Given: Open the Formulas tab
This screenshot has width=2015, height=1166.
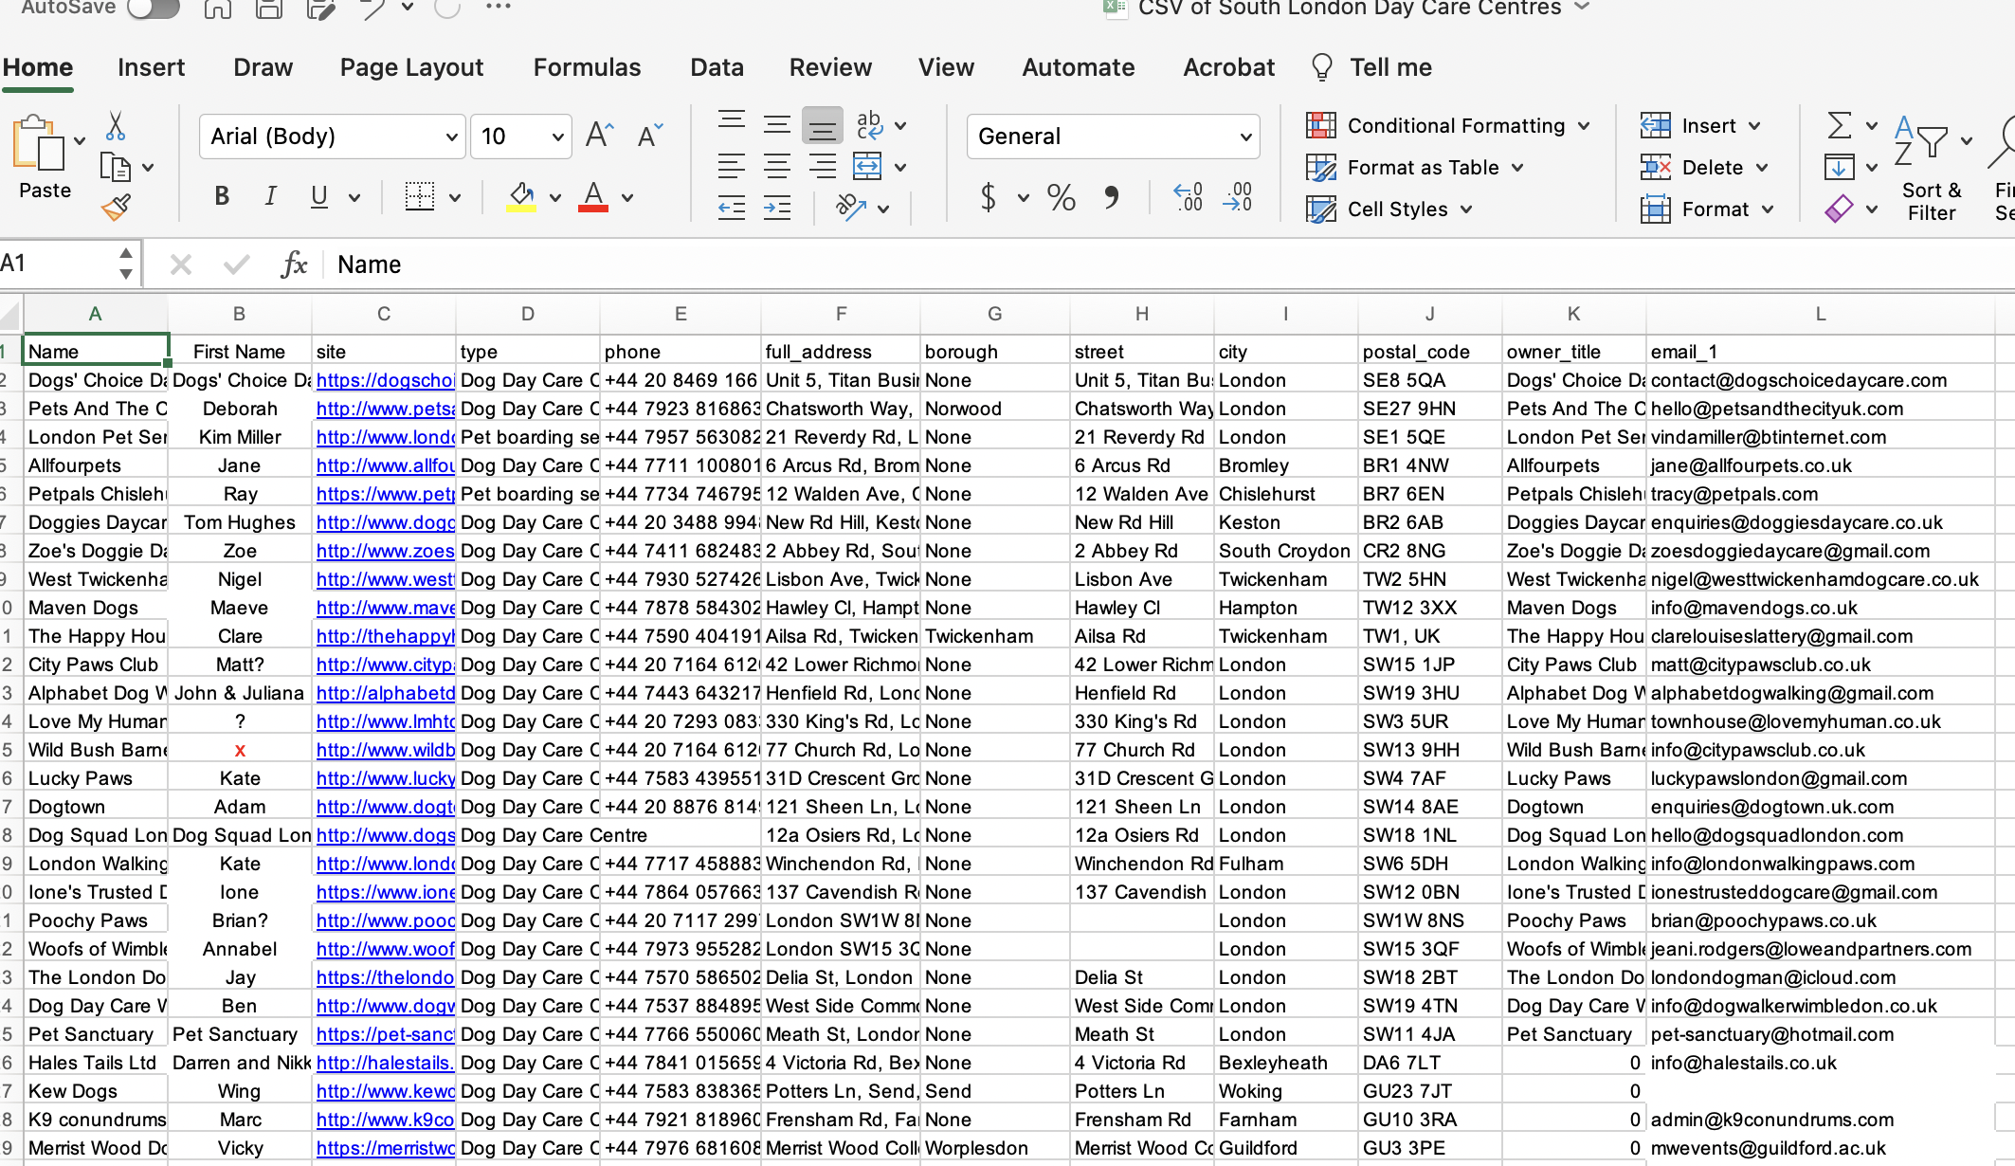Looking at the screenshot, I should [x=587, y=67].
